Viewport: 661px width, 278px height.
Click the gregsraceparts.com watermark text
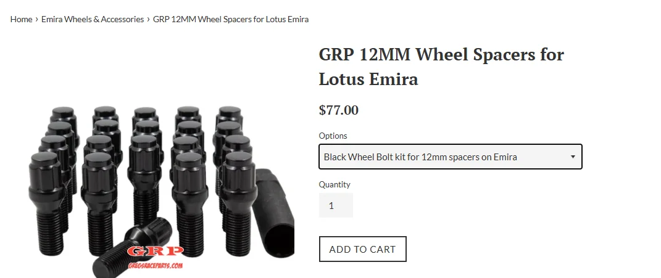point(156,266)
